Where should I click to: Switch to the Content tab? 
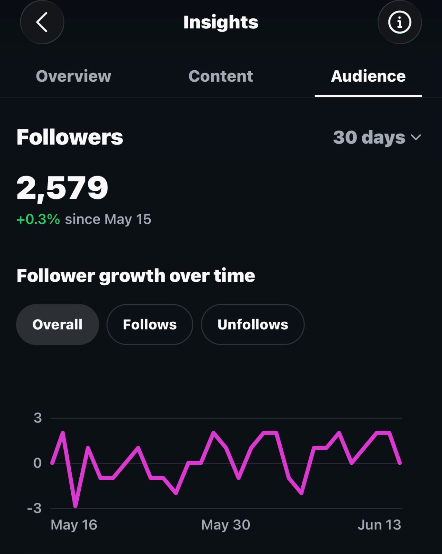coord(221,76)
